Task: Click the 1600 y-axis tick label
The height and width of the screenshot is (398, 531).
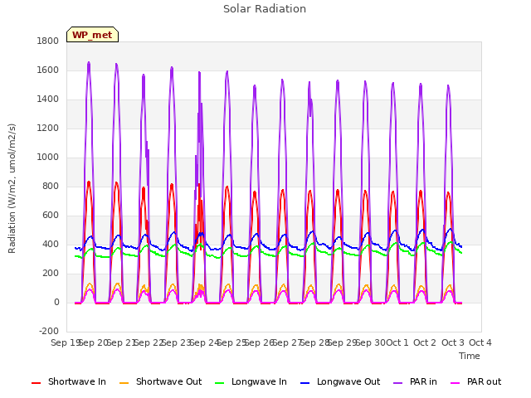Action: (48, 70)
